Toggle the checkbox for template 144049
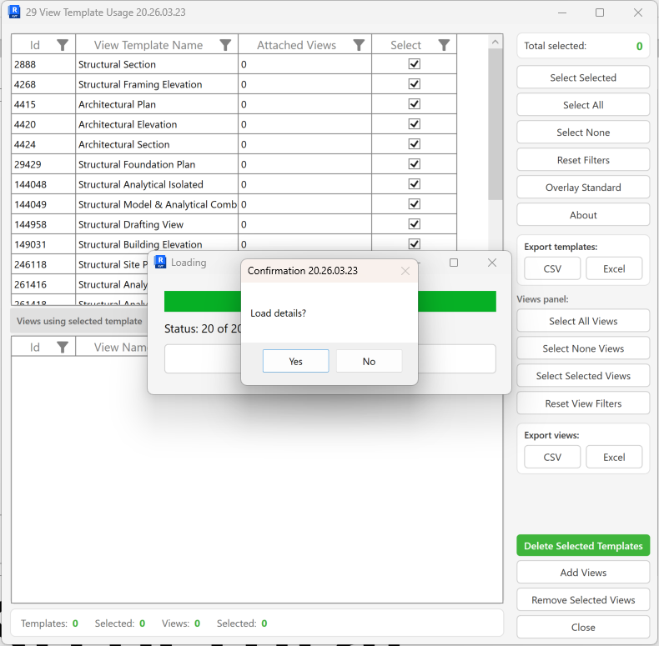This screenshot has height=646, width=659. pyautogui.click(x=415, y=204)
